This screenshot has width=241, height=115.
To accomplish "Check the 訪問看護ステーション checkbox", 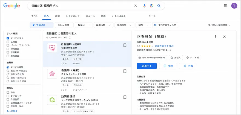I will point(8,103).
